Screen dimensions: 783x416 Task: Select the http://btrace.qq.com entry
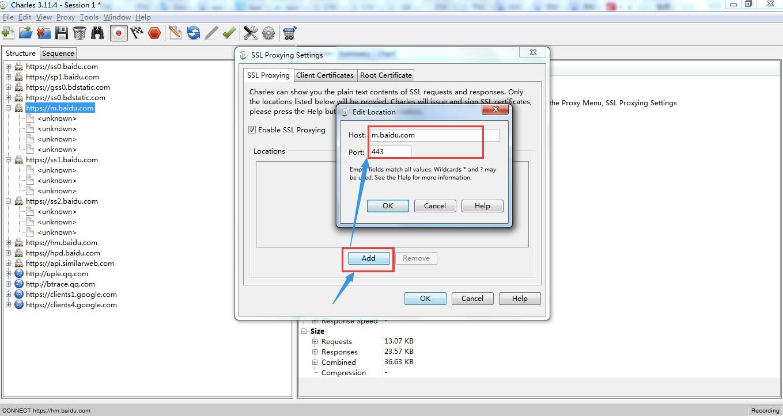tap(60, 284)
